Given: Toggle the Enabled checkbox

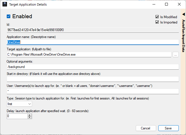Looking at the screenshot, I should click(9, 16).
